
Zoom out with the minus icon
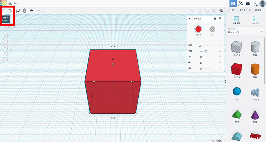[x=5, y=54]
